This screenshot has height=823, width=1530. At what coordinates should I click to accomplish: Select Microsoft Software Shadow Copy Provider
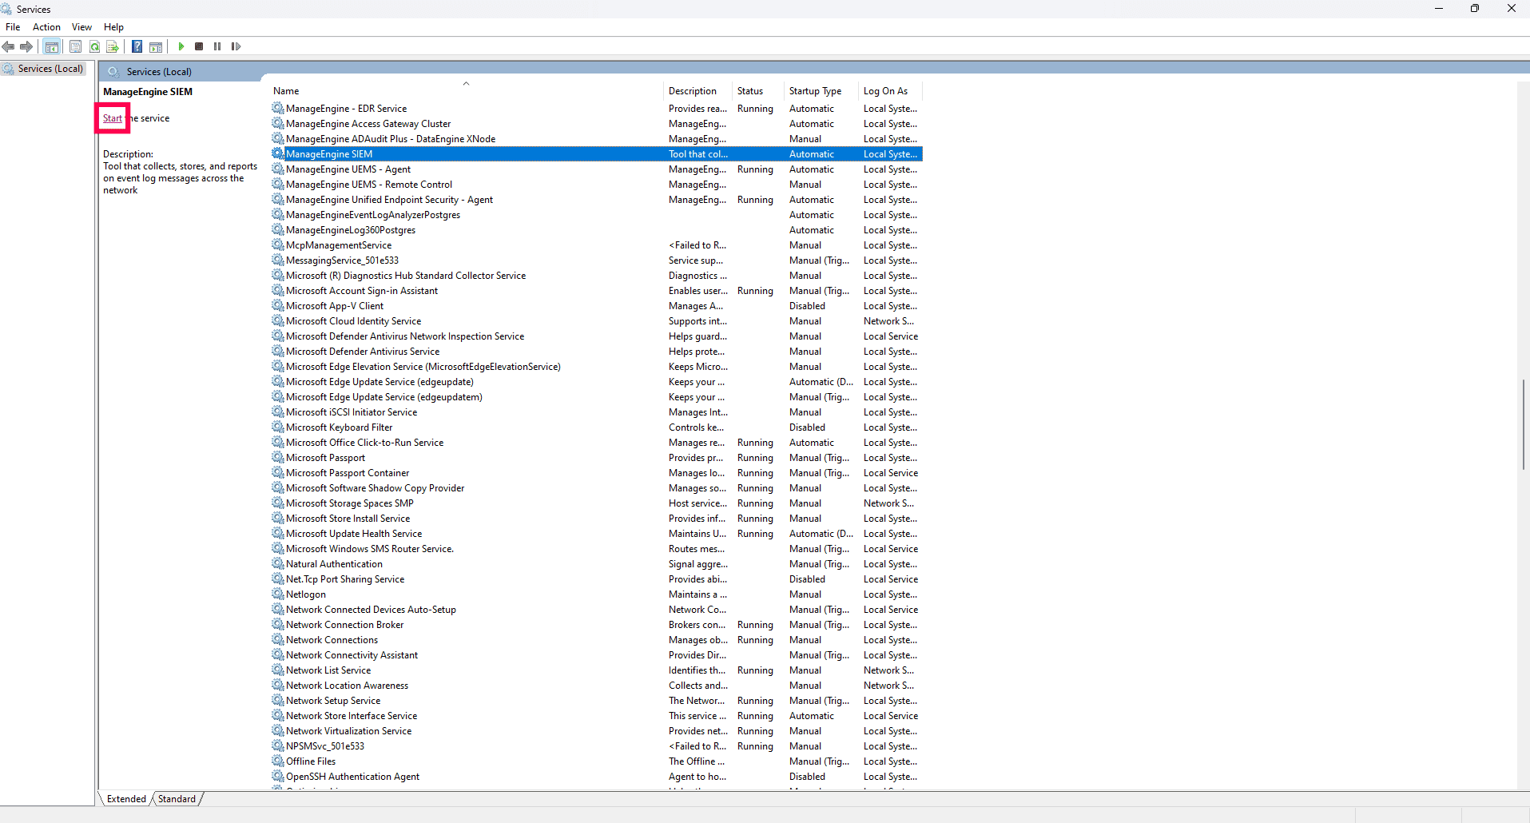(597, 488)
